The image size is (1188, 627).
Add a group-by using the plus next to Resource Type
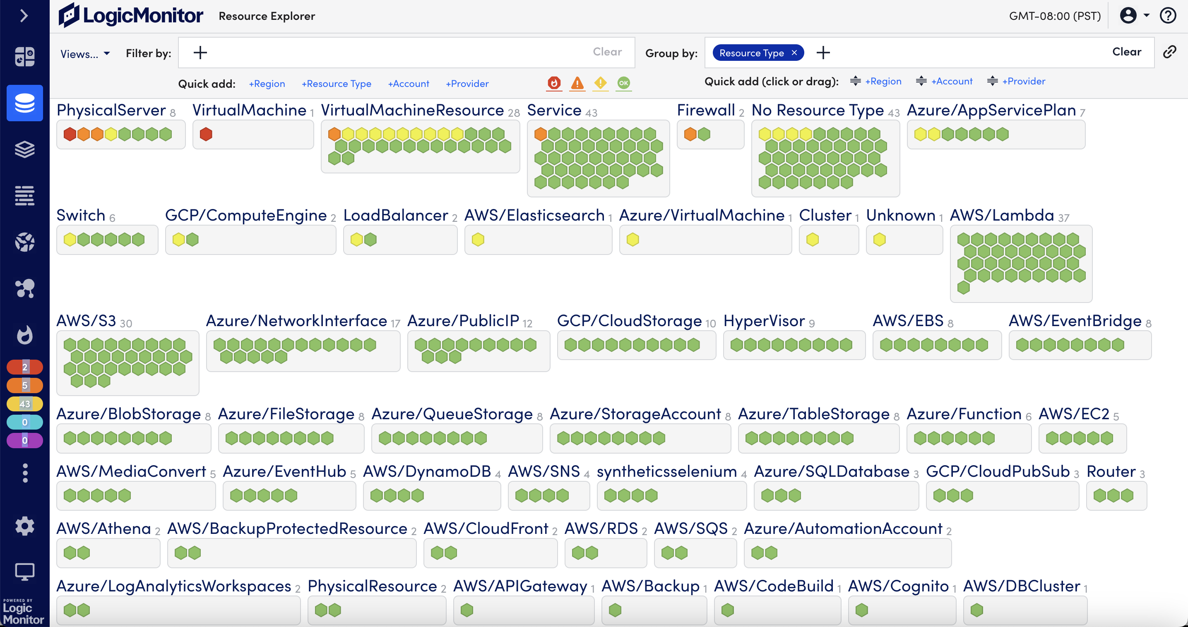pos(824,53)
